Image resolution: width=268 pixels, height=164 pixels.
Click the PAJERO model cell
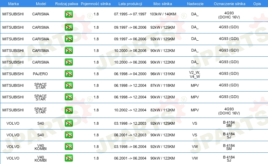tap(40, 74)
